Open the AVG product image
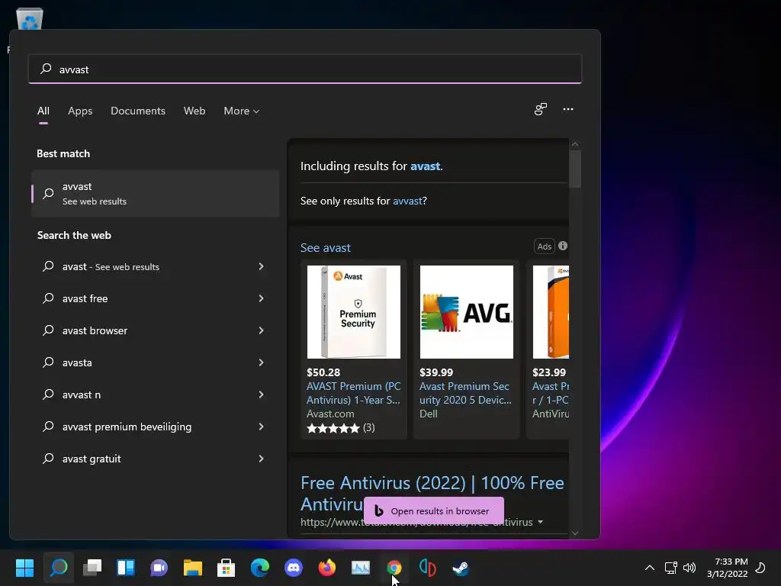 pos(466,312)
